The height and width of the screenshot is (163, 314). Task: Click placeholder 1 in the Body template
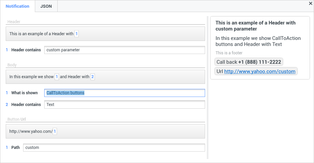coord(57,76)
